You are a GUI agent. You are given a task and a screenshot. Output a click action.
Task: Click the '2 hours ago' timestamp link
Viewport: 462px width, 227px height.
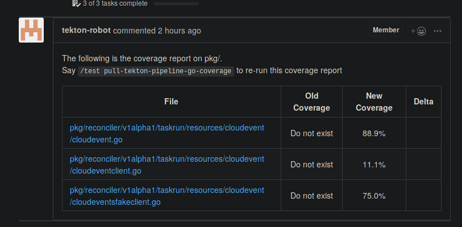click(180, 31)
